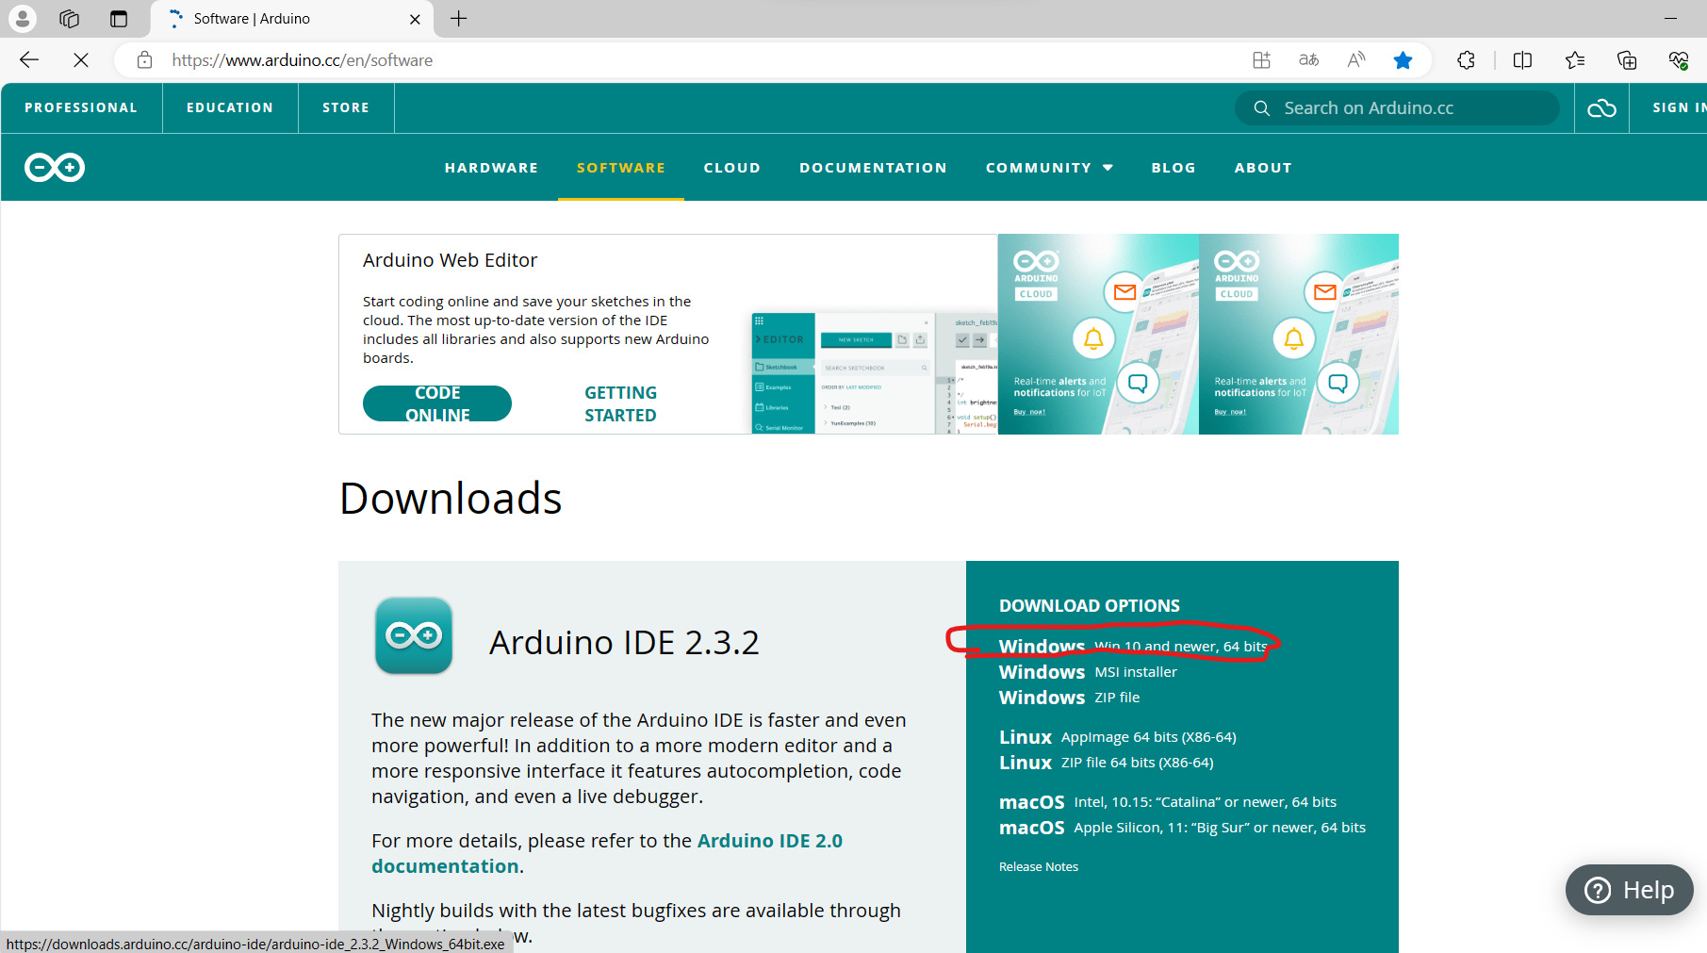Open the Release Notes link

point(1039,866)
